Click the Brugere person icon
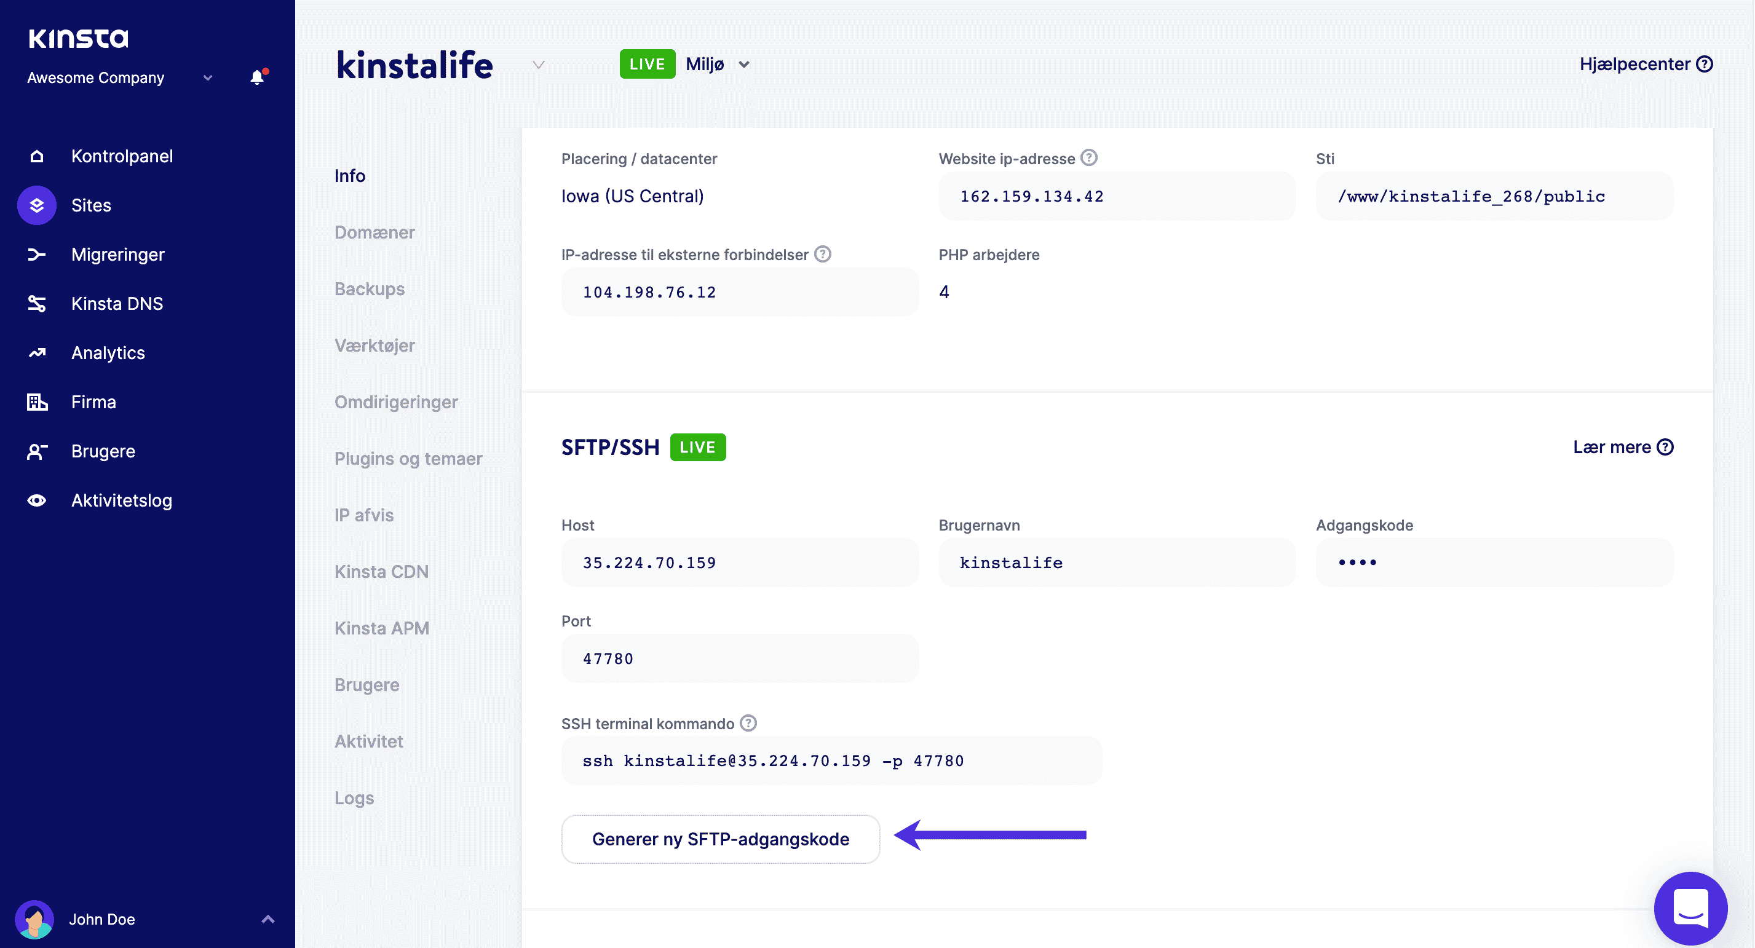1755x948 pixels. 37,451
